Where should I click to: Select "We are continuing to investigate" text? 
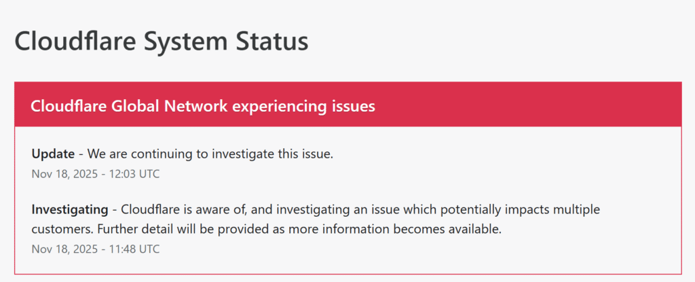183,154
